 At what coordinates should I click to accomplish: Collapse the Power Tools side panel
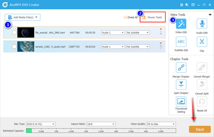point(210,15)
